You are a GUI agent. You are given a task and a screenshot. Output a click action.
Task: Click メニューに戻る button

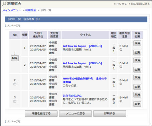click(x=75, y=114)
